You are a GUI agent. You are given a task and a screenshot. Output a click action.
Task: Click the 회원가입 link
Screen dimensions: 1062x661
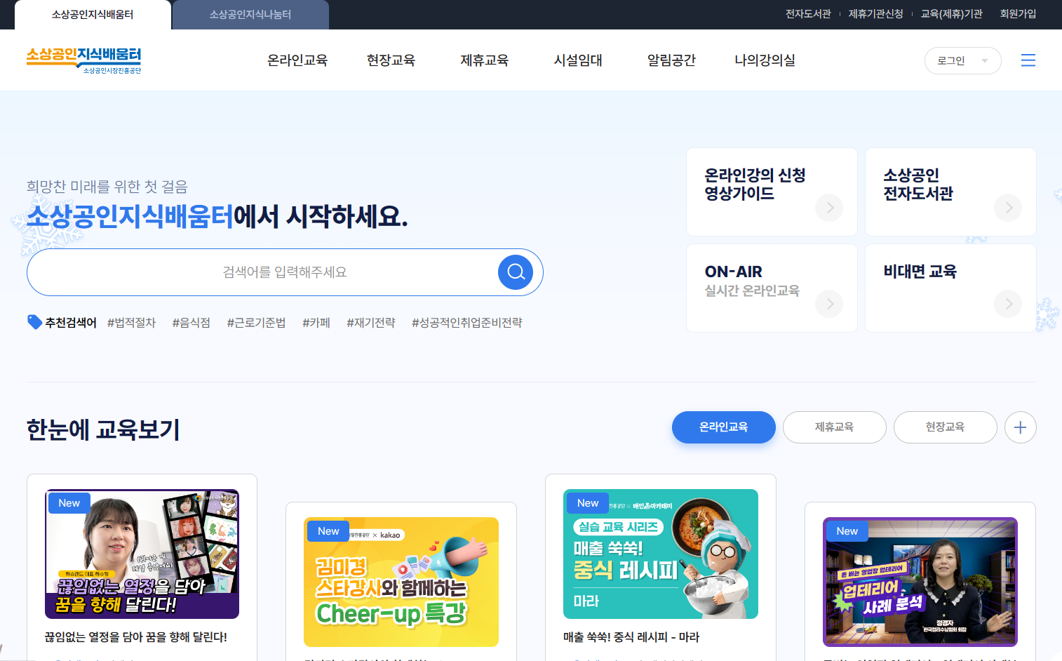click(x=1018, y=13)
